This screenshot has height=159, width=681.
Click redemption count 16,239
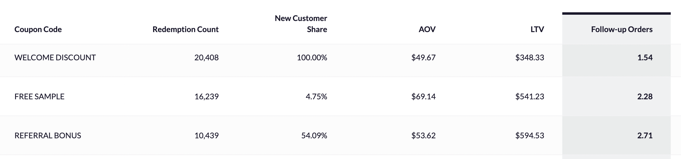206,97
